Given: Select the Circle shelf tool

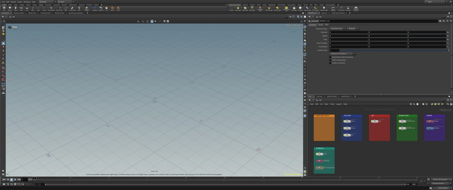Looking at the screenshot, I should click(x=44, y=9).
